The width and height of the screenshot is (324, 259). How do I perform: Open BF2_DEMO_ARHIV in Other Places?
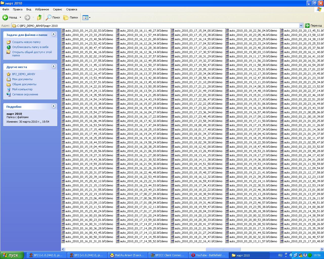[x=24, y=74]
